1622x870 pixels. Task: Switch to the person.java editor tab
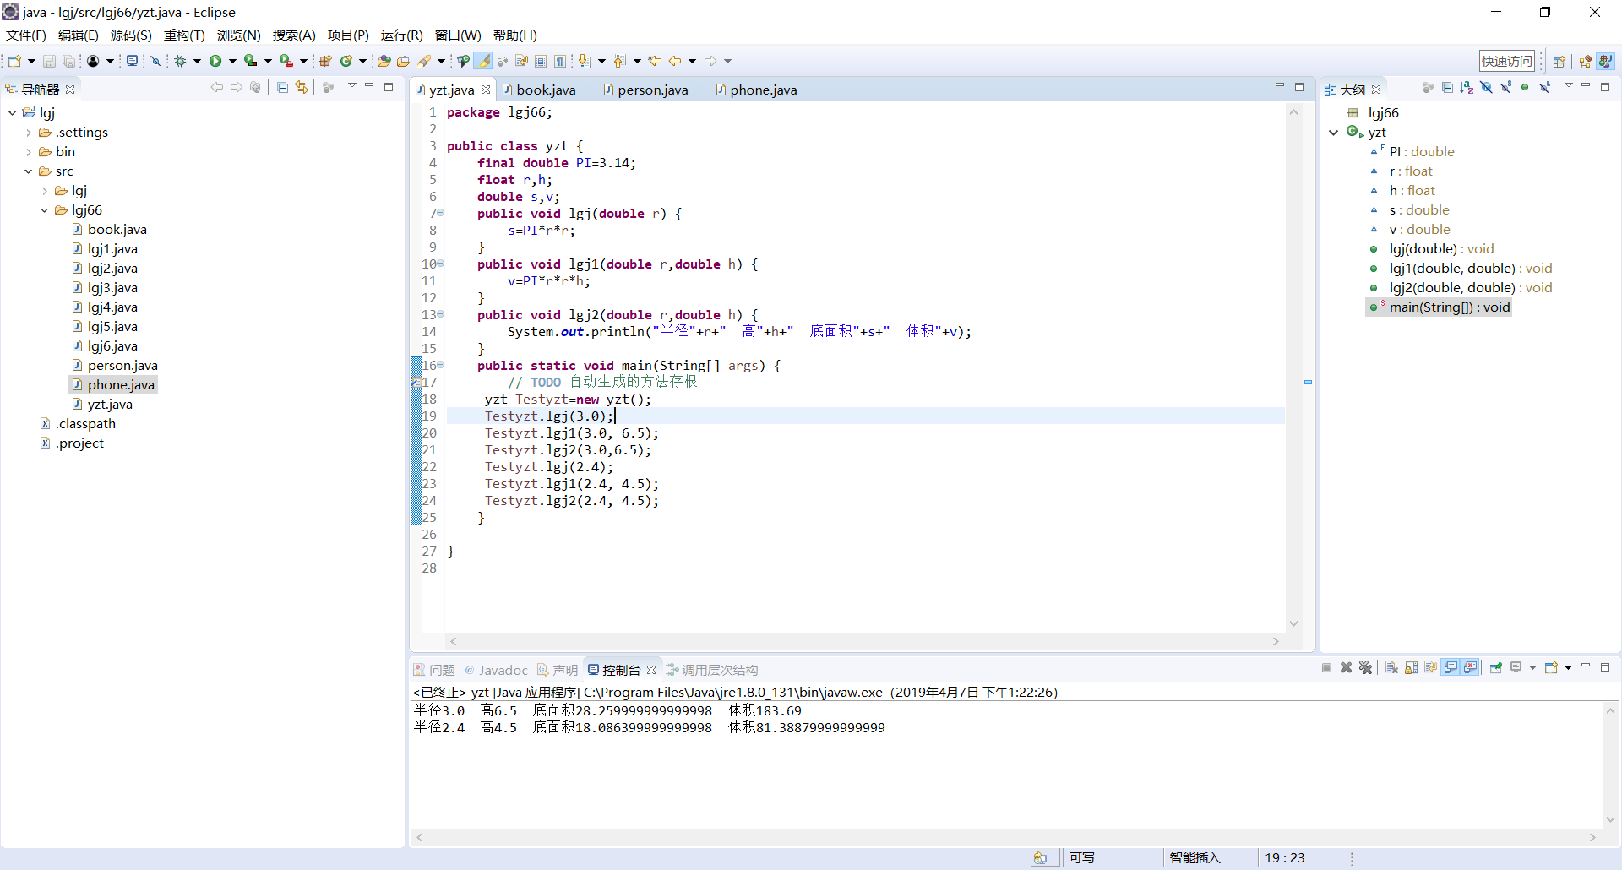click(x=652, y=90)
